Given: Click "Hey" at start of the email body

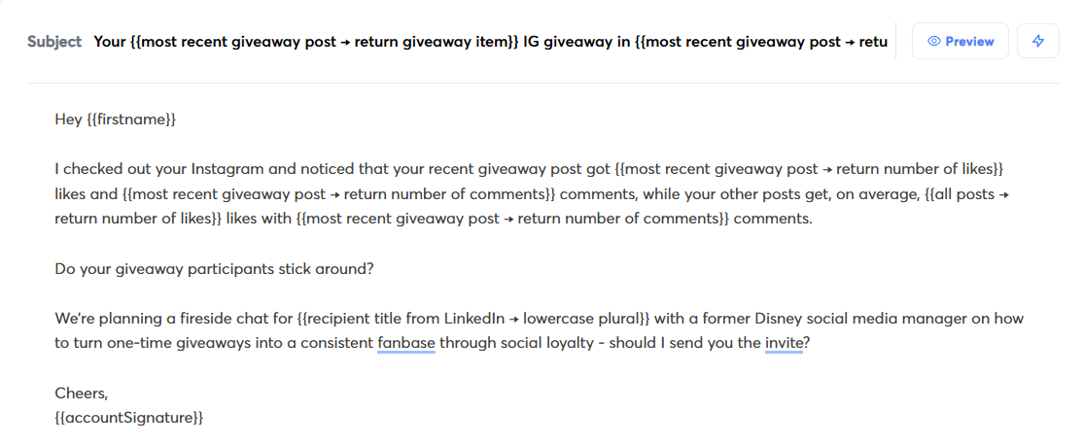Looking at the screenshot, I should tap(68, 120).
